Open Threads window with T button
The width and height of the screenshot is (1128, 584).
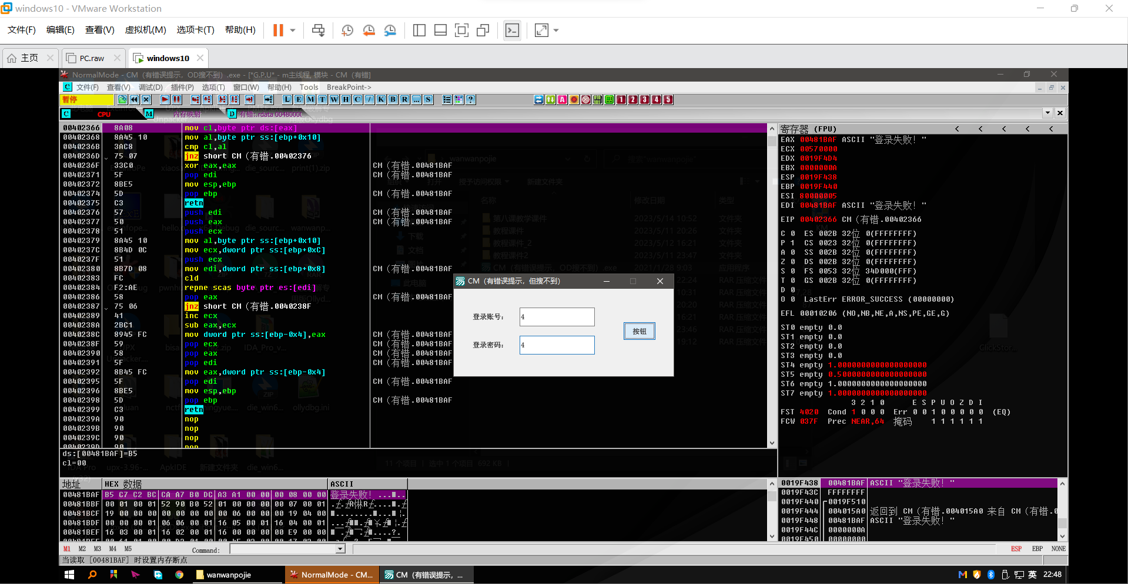click(x=323, y=100)
